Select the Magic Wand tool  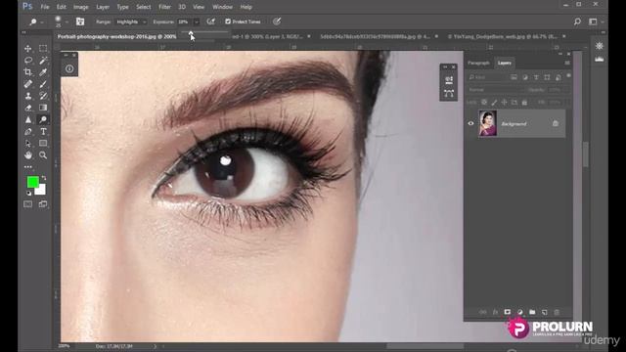[x=43, y=61]
